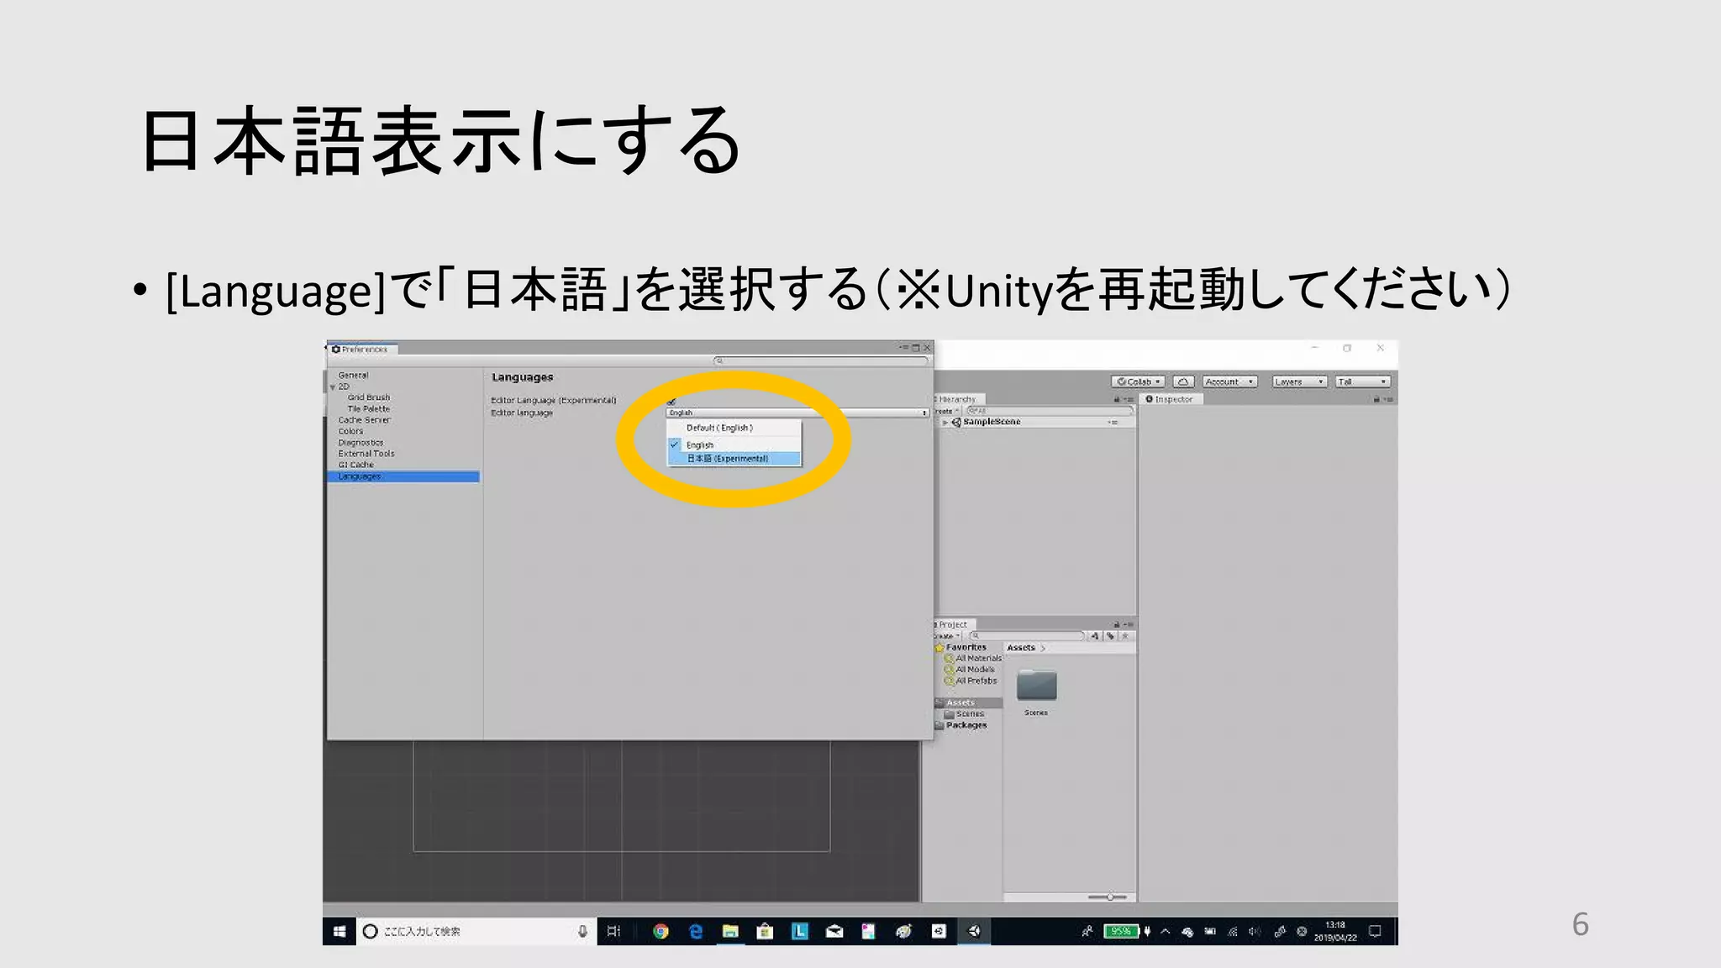Switch to the Project tab

click(953, 624)
